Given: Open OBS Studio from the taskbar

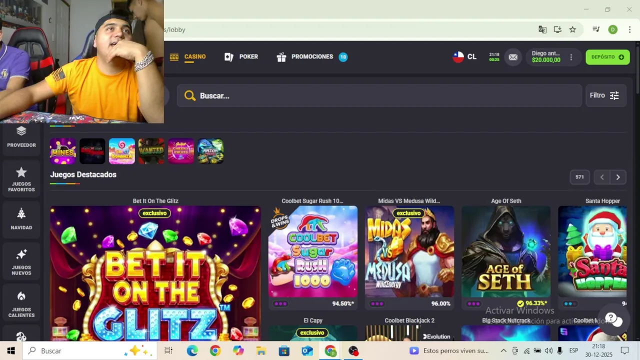Looking at the screenshot, I should point(353,351).
